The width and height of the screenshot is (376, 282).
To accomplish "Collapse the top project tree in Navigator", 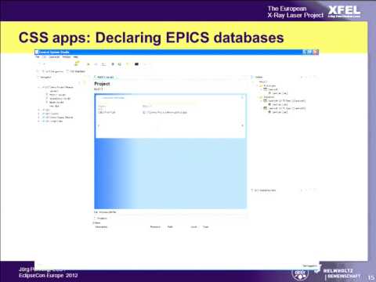I will [x=39, y=87].
